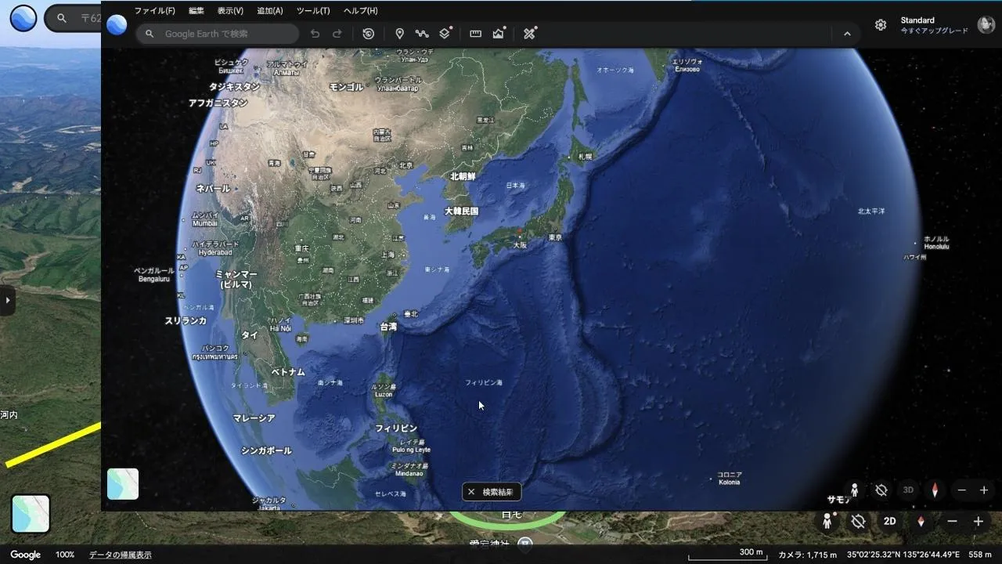1002x564 pixels.
Task: Click the compass in back window
Action: 921,521
